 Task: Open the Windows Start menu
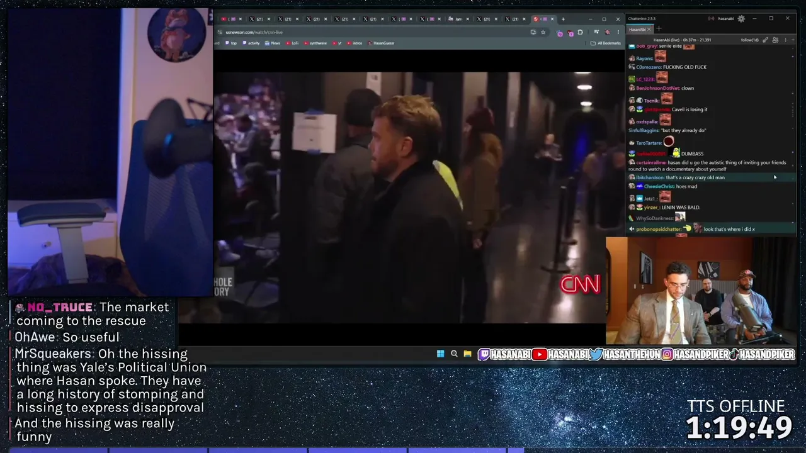click(x=441, y=354)
